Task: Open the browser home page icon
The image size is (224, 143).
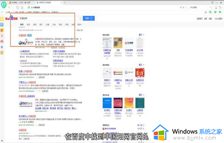Action: click(22, 8)
